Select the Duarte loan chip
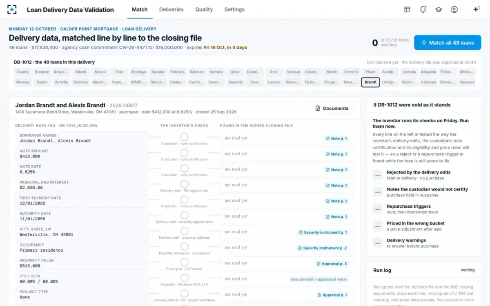This screenshot has width=490, height=306. [x=23, y=72]
